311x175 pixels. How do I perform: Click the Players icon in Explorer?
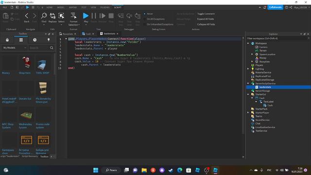point(253,65)
